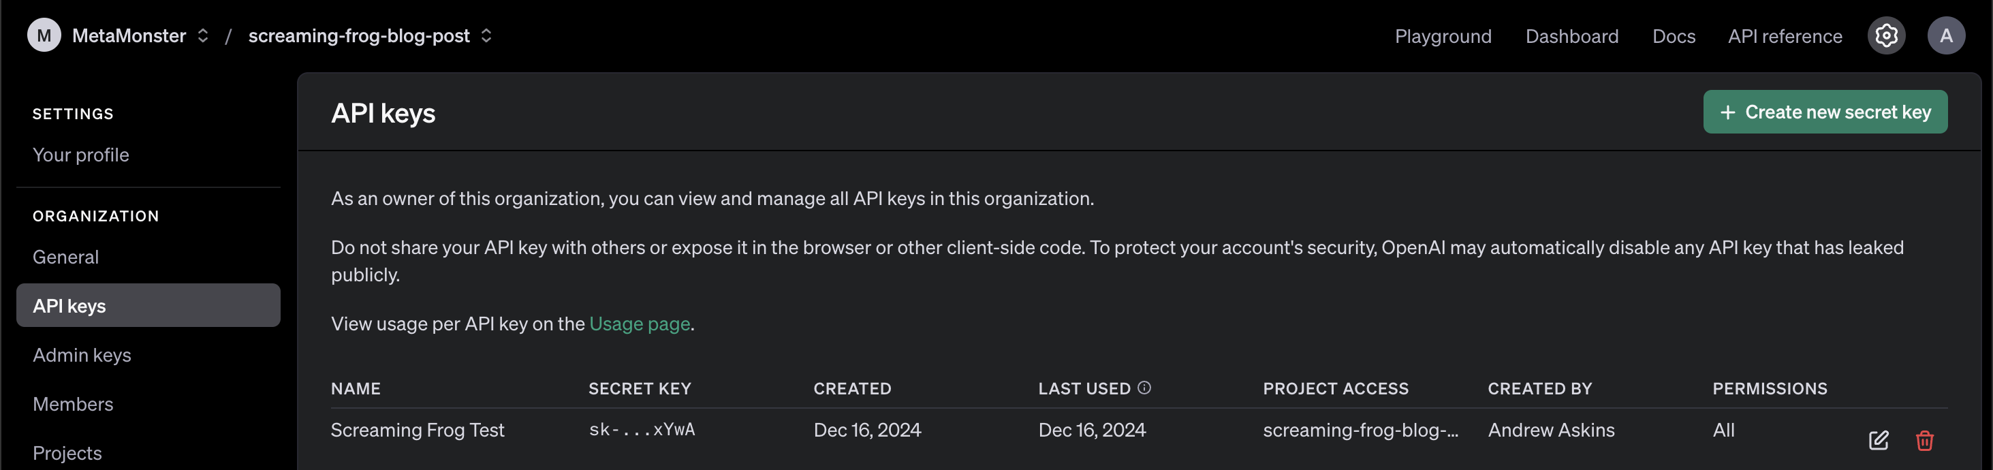Open Docs in top navigation
1993x470 pixels.
click(1673, 36)
